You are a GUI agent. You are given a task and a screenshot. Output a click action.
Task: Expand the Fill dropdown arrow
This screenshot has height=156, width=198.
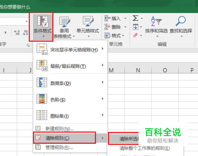pyautogui.click(x=141, y=27)
